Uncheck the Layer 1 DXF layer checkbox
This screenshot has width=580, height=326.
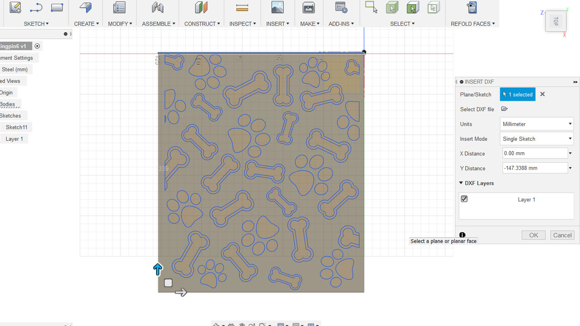(464, 199)
